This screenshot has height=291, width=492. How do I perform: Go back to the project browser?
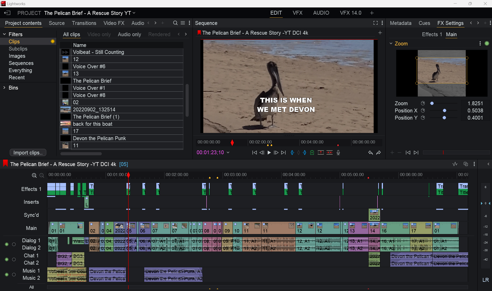click(7, 13)
